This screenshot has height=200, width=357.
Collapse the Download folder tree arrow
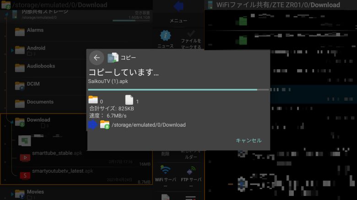(x=11, y=122)
